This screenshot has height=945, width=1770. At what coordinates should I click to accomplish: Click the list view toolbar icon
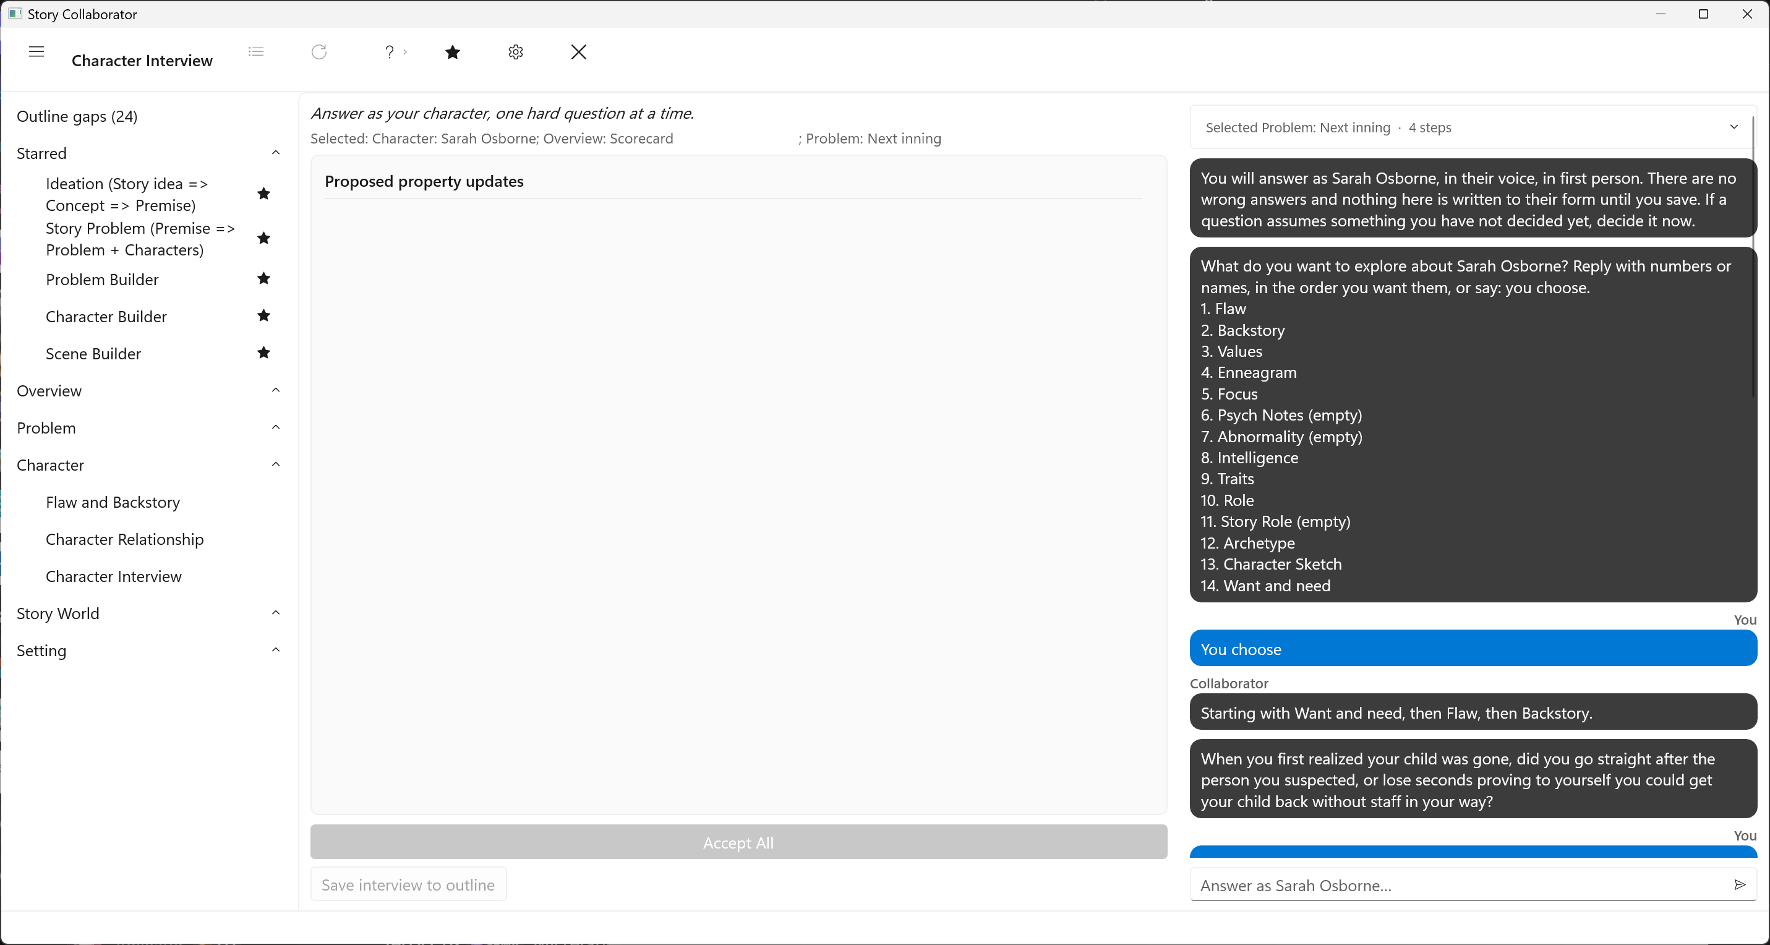255,51
